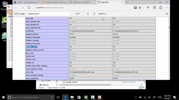This screenshot has width=179, height=100.
Task: Click the volume speaker tray icon
Action: pyautogui.click(x=149, y=97)
